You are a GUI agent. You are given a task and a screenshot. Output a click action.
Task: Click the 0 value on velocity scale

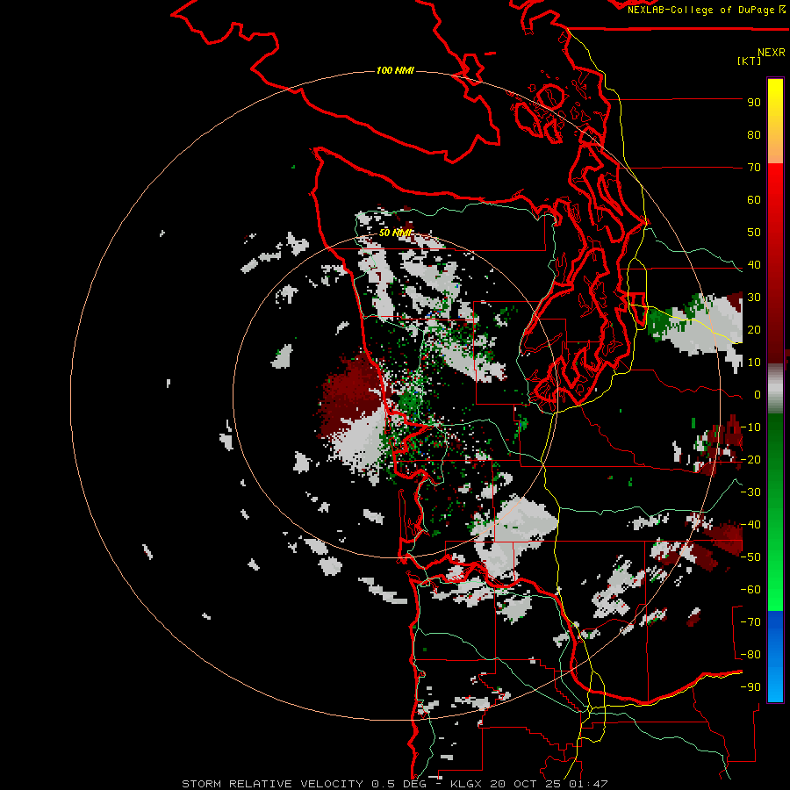[758, 395]
